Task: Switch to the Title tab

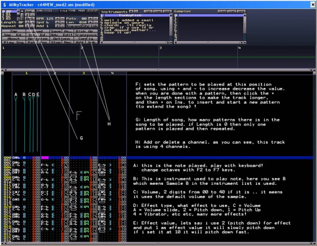Action: (63, 11)
